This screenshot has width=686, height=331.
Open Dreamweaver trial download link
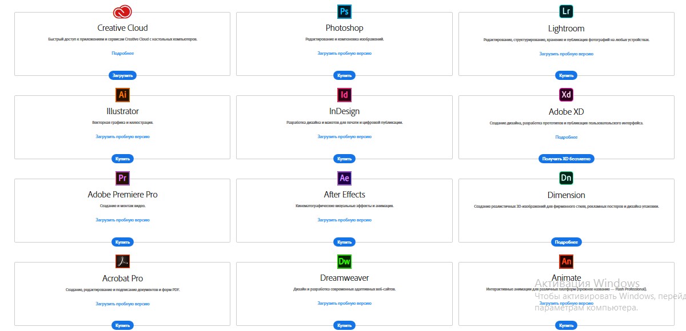click(x=344, y=303)
